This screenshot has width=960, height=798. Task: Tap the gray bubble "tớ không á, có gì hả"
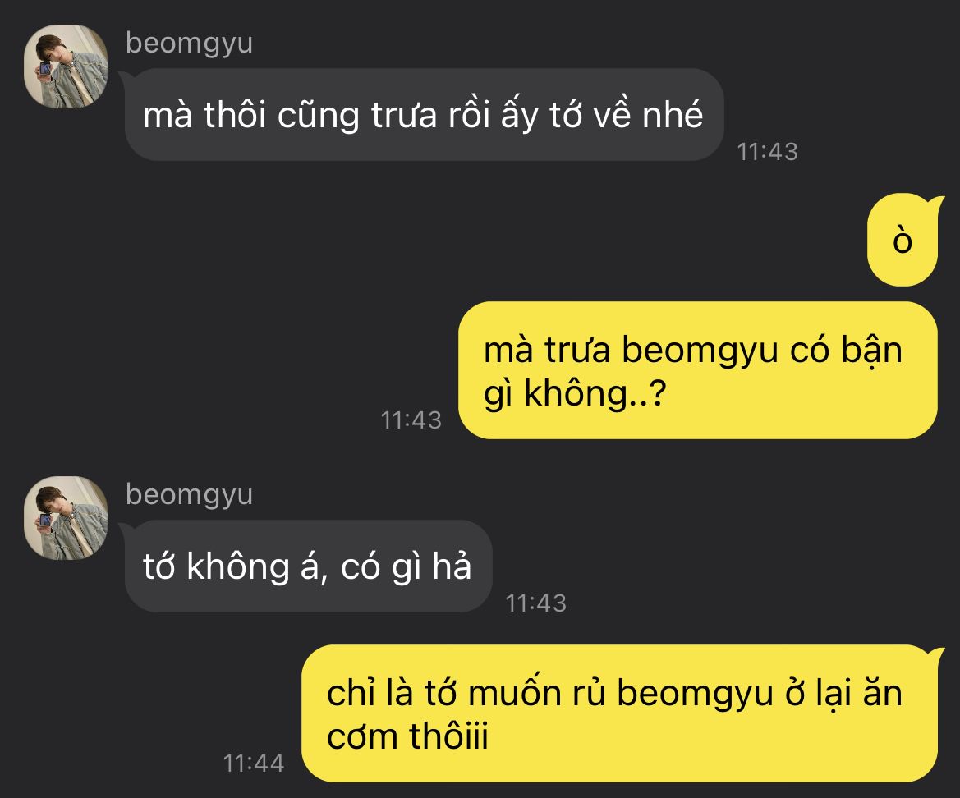(x=308, y=566)
